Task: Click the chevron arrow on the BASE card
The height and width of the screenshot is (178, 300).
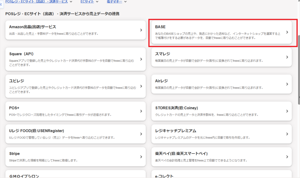Action: click(287, 32)
